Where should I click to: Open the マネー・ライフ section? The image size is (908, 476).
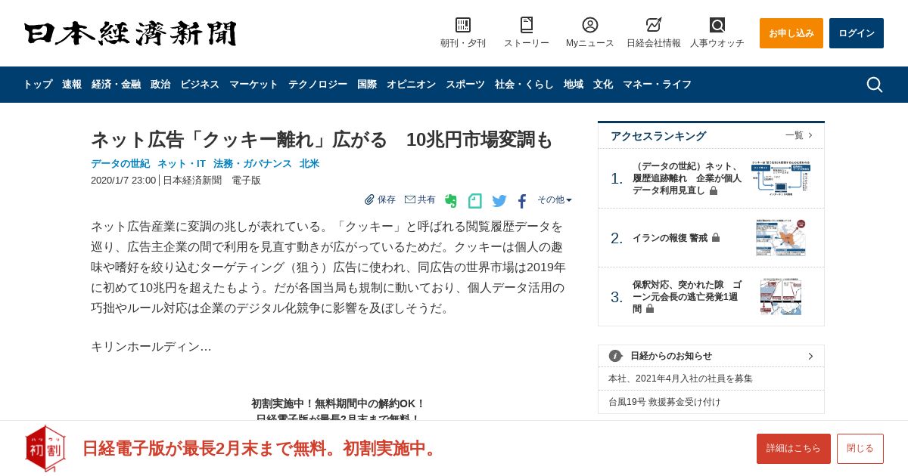[x=657, y=85]
